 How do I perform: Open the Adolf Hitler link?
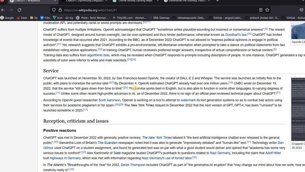(273, 153)
